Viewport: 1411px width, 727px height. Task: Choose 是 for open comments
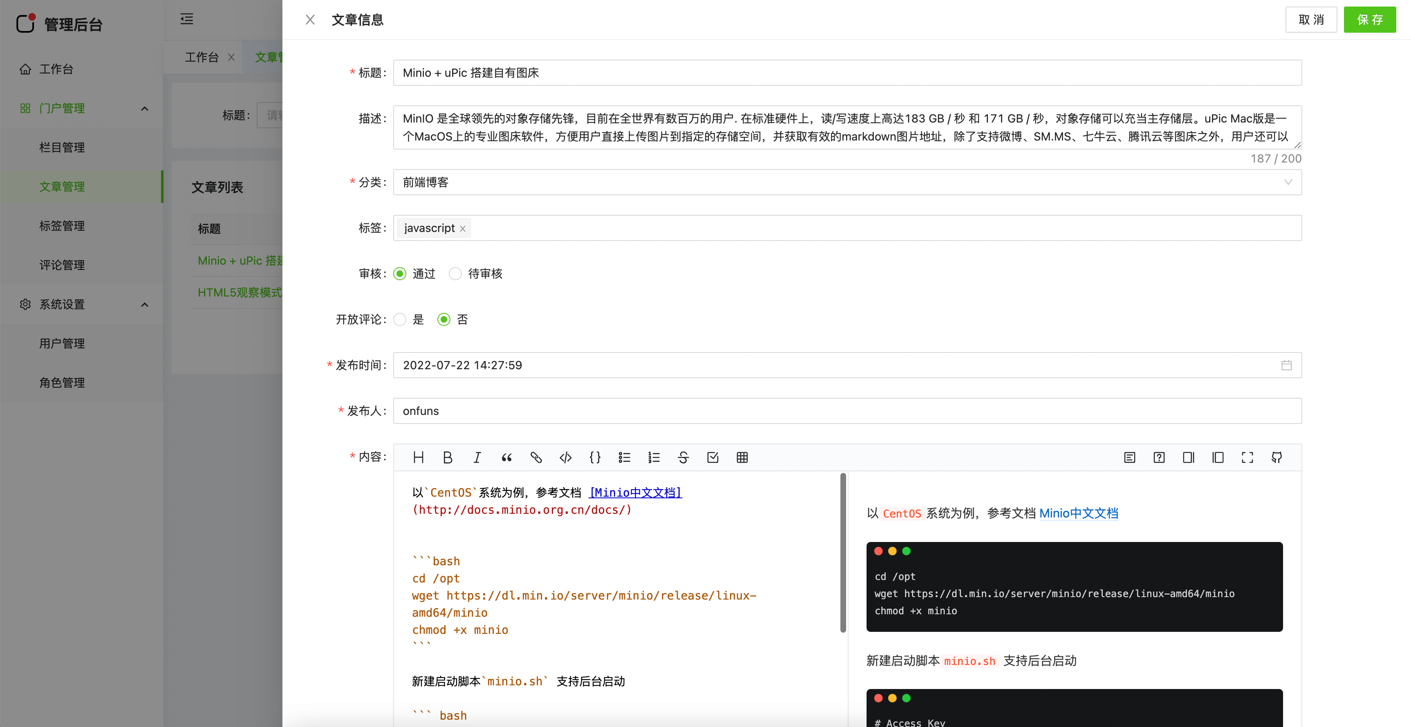[400, 320]
